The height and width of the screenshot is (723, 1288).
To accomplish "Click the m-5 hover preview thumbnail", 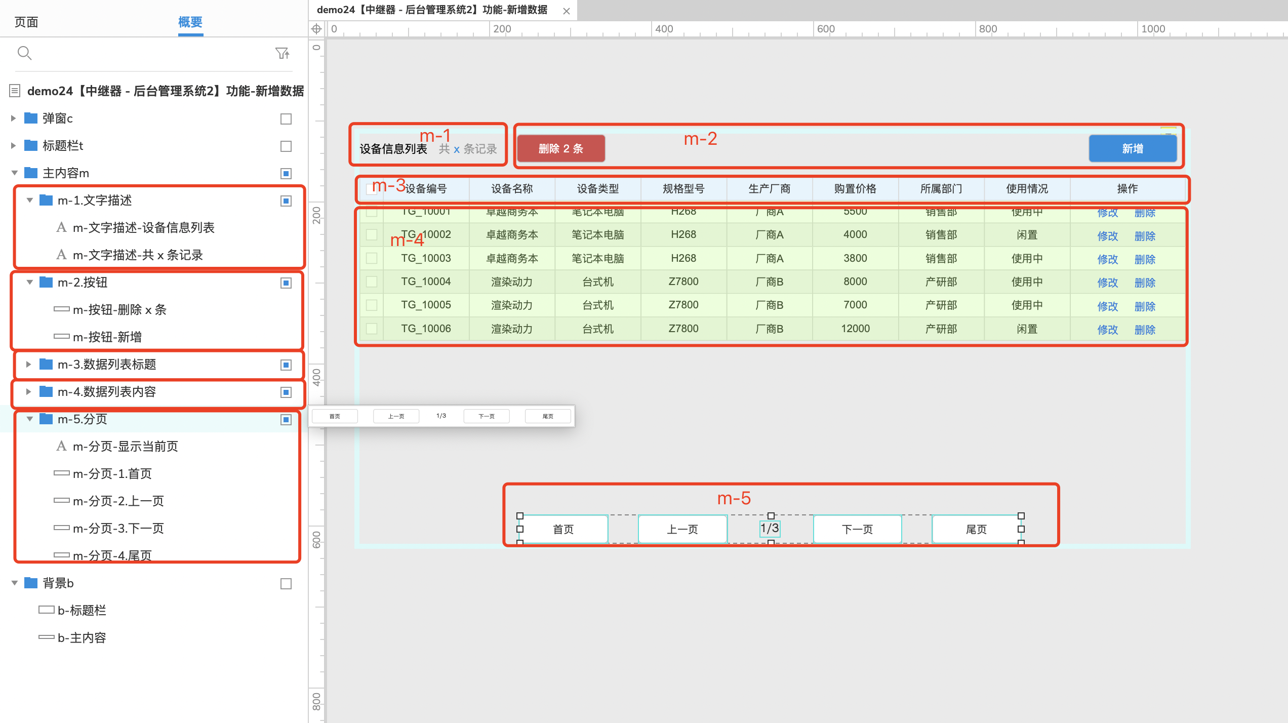I will pos(441,416).
